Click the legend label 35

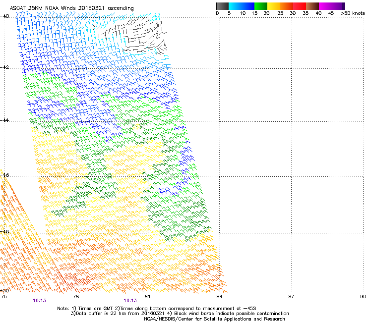[x=306, y=13]
